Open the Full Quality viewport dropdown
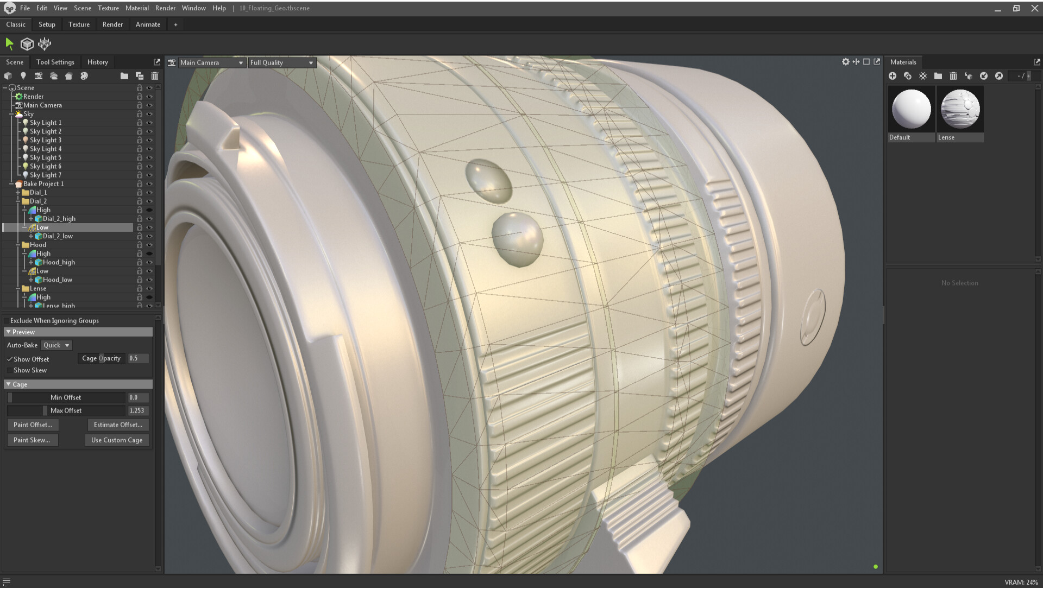1043x589 pixels. pyautogui.click(x=281, y=62)
